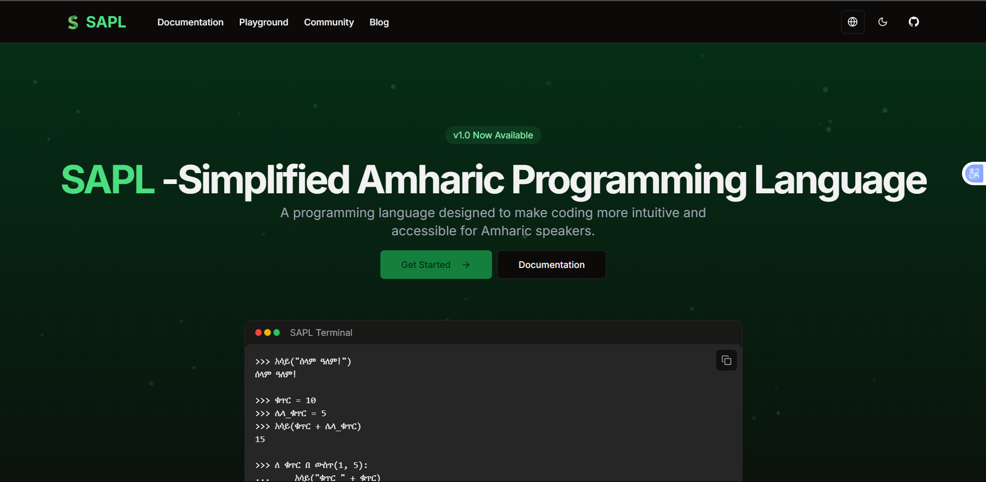Click the SAPL dollar-sign logo
The image size is (986, 482).
pos(73,22)
